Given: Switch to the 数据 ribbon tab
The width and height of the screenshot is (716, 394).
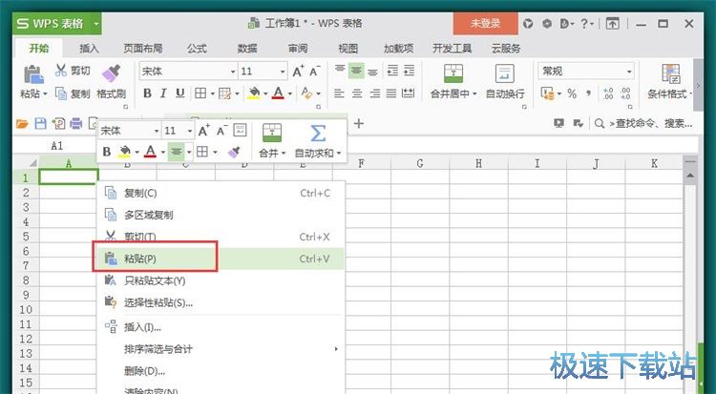Looking at the screenshot, I should click(x=247, y=49).
